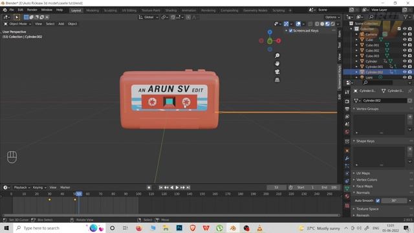Image resolution: width=414 pixels, height=233 pixels.
Task: Jump to the timeline start frame button
Action: pyautogui.click(x=161, y=188)
